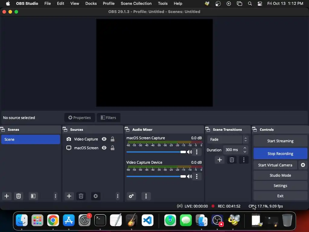Click Stop Recording button

pos(280,153)
